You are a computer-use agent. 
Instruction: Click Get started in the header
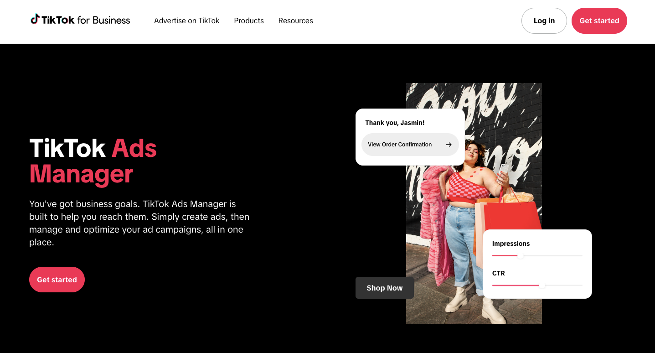[599, 21]
